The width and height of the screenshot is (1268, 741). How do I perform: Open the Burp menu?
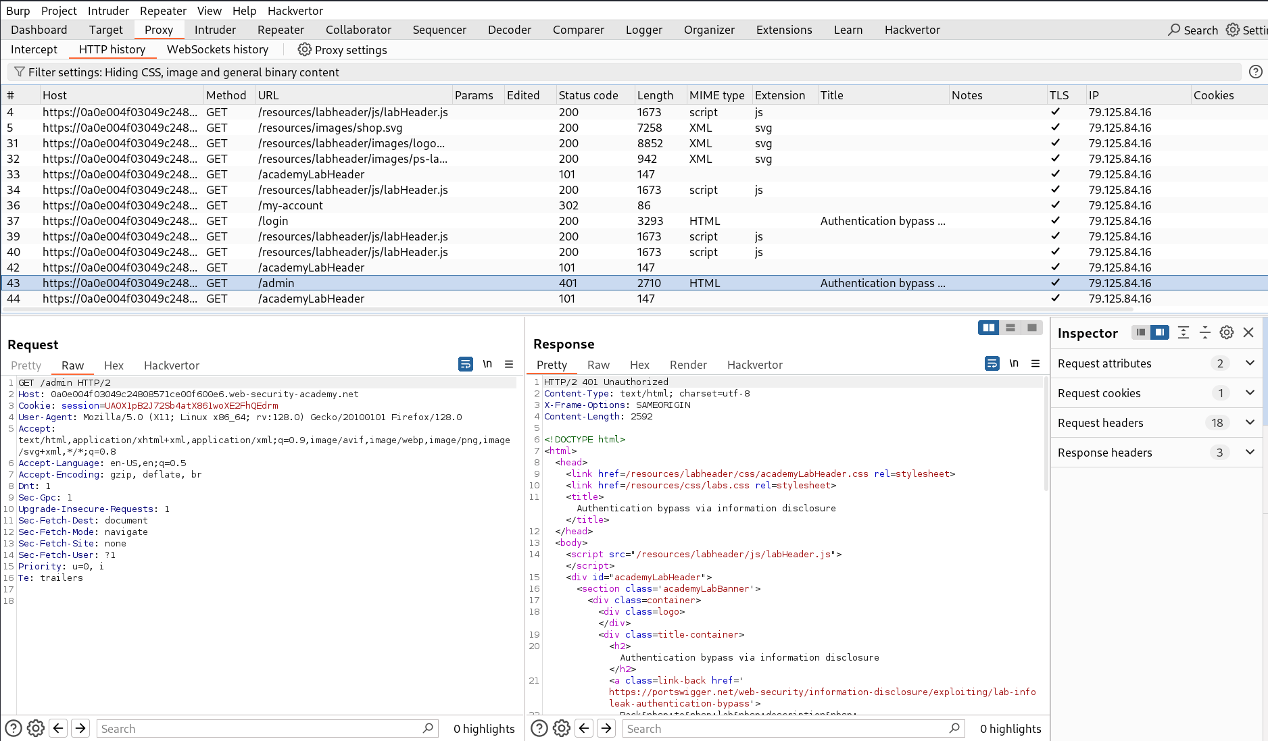[18, 11]
